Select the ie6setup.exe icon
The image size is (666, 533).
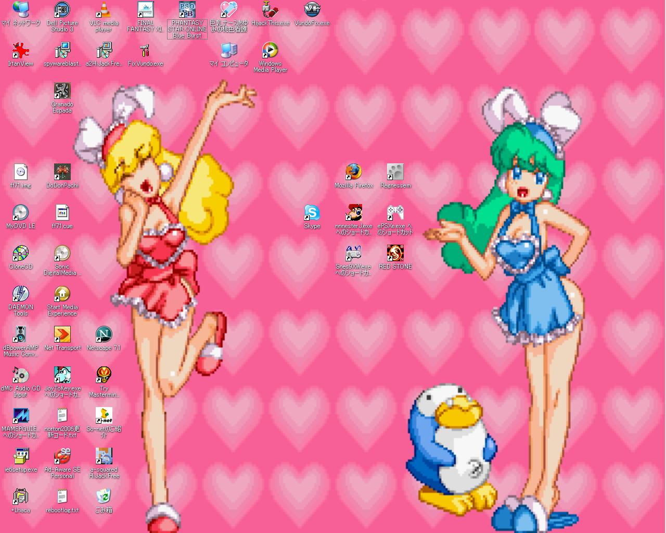21,456
